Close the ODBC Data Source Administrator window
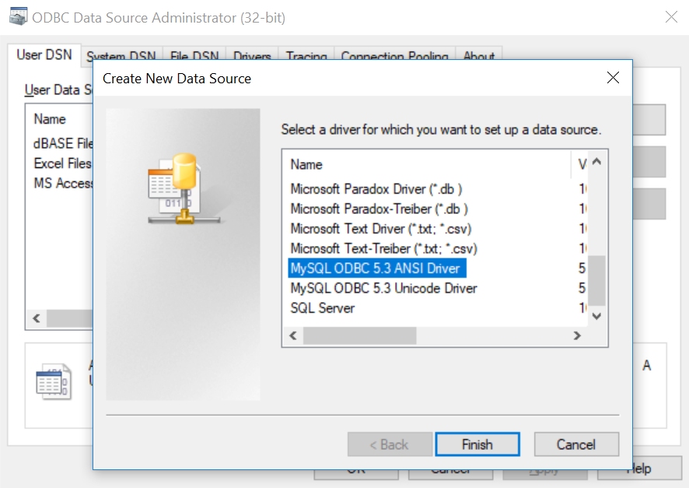Image resolution: width=689 pixels, height=488 pixels. [671, 17]
